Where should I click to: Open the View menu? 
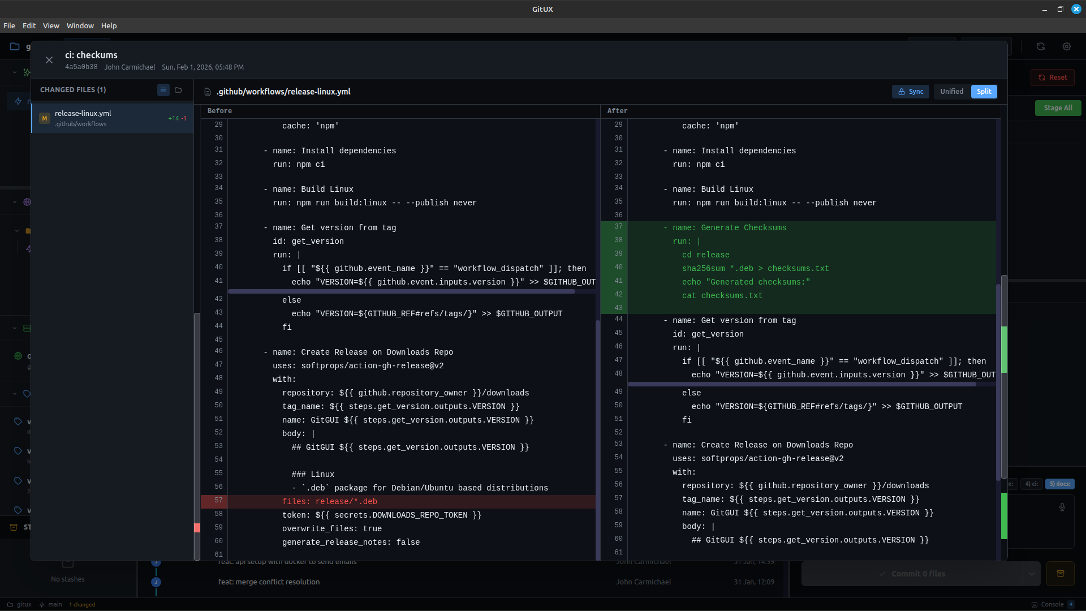pyautogui.click(x=51, y=26)
